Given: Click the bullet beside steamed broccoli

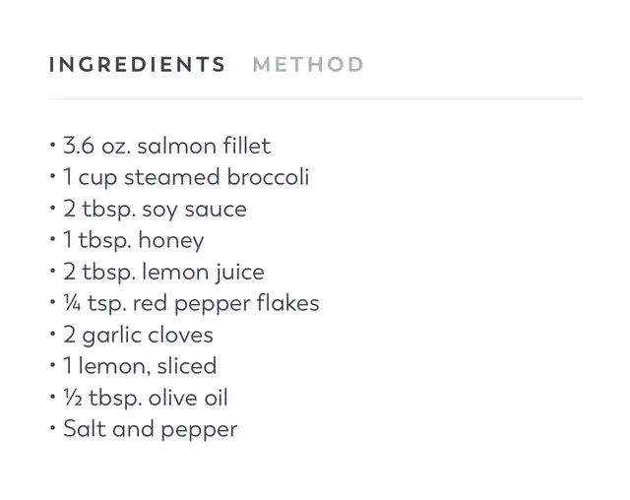Looking at the screenshot, I should click(x=52, y=178).
